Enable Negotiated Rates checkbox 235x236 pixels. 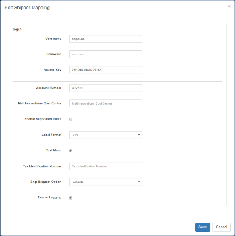tap(70, 119)
